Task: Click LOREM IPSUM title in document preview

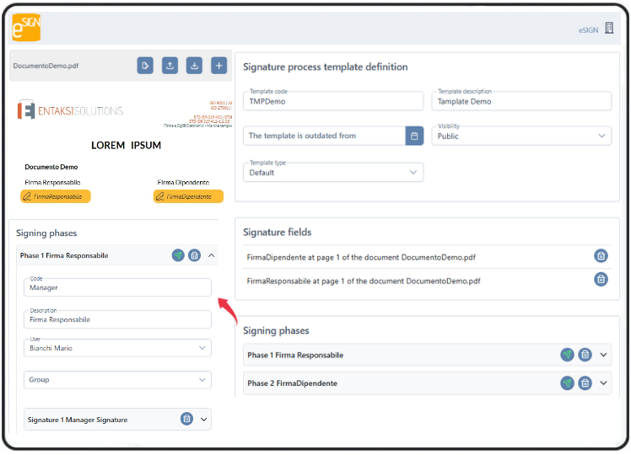Action: click(x=126, y=146)
